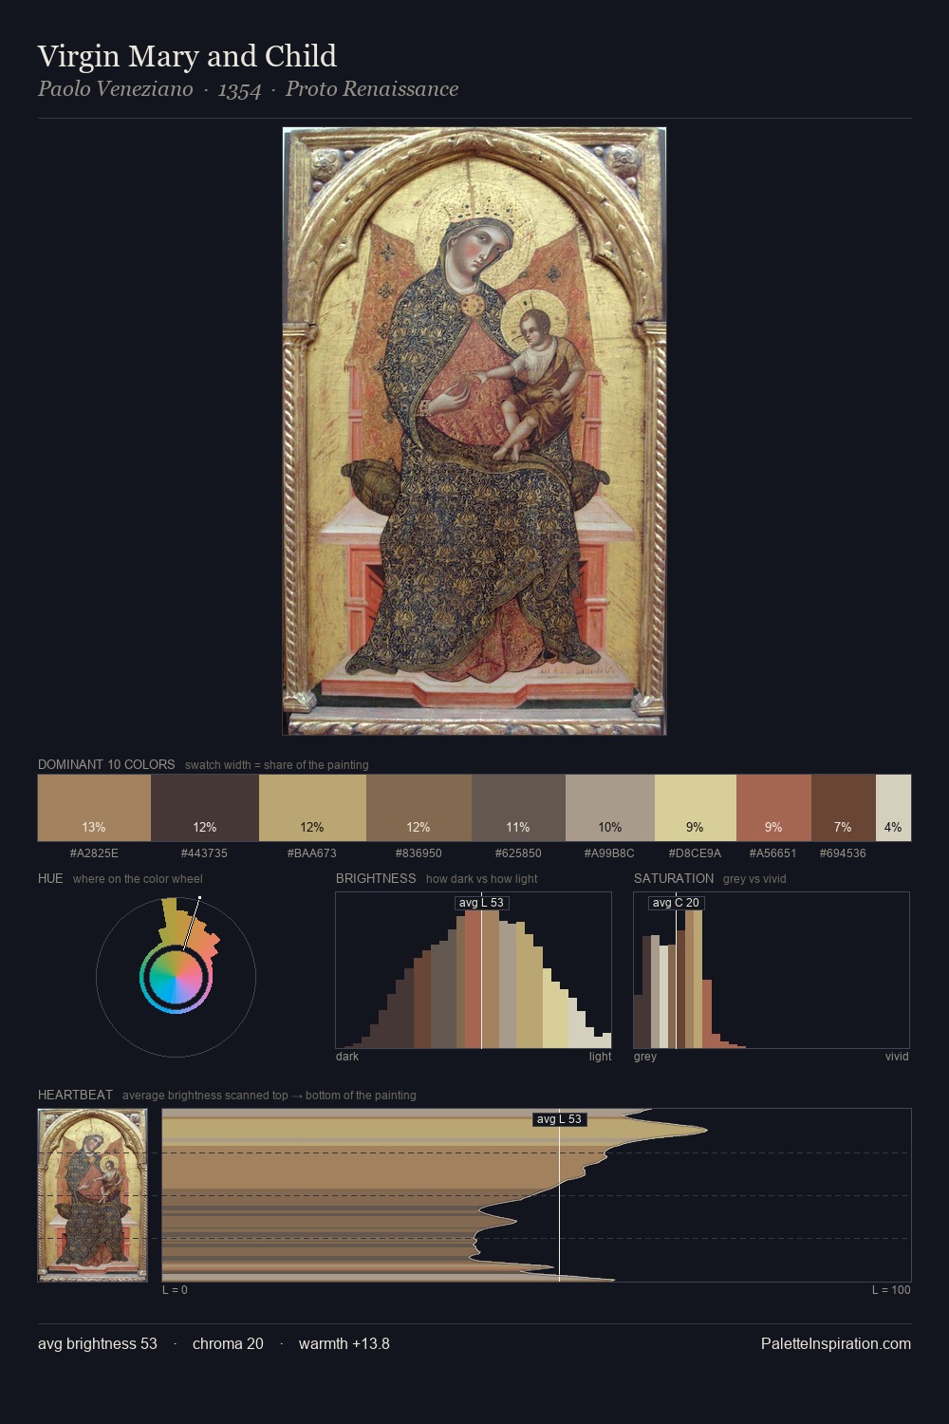Image resolution: width=949 pixels, height=1424 pixels.
Task: Click the DOMINANT 10 COLORS heading
Action: 106,764
